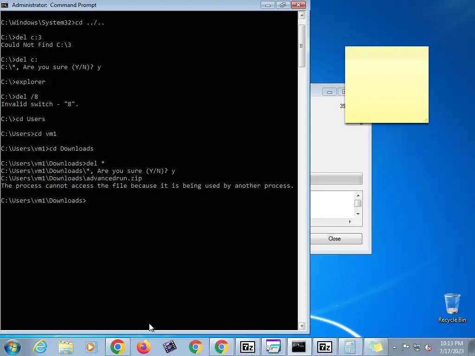Image resolution: width=475 pixels, height=356 pixels.
Task: Minimize the Command Prompt window
Action: (268, 5)
